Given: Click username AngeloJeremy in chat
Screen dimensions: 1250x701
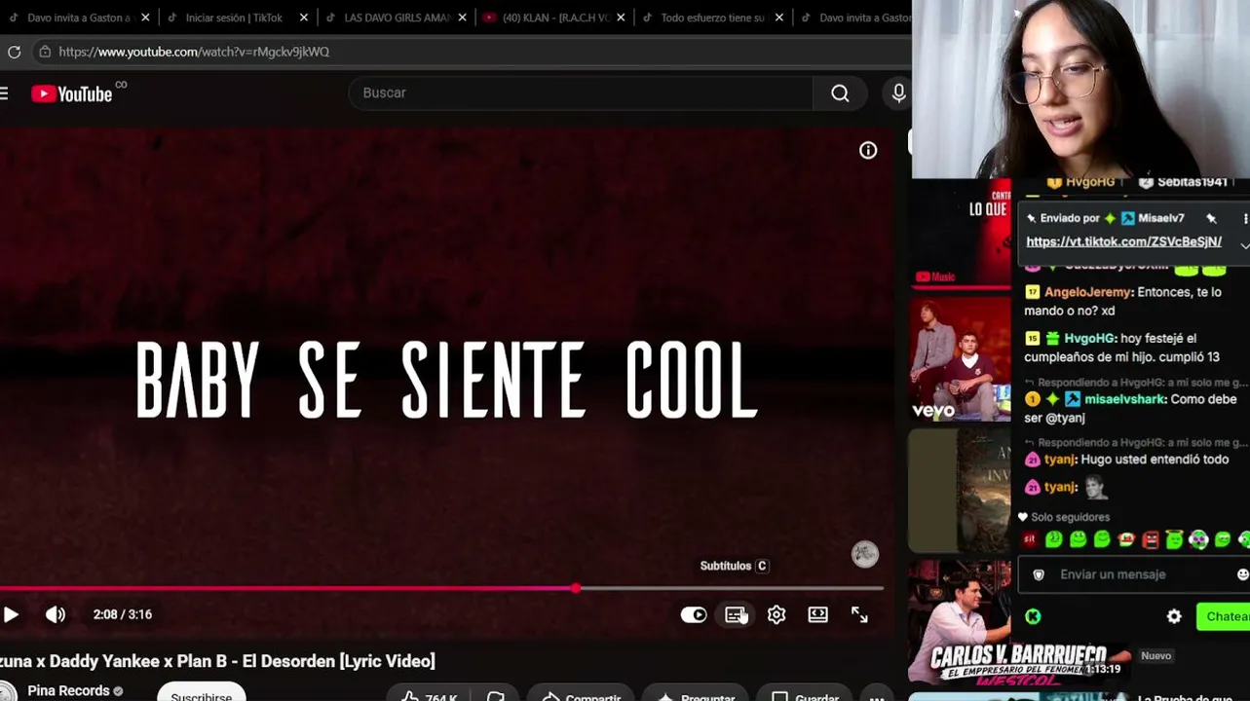Looking at the screenshot, I should (x=1088, y=292).
